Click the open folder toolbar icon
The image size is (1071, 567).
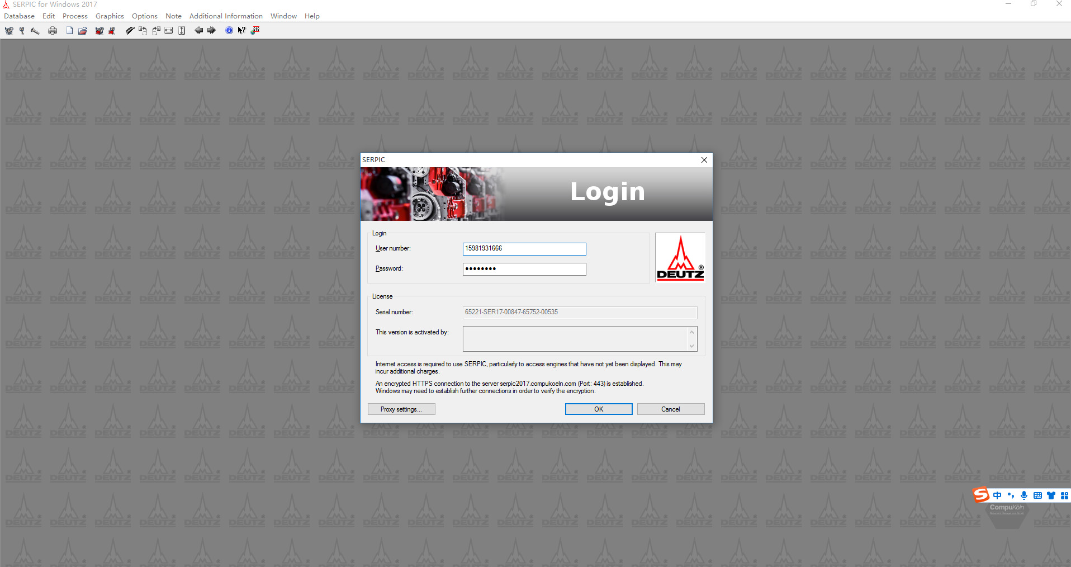83,31
